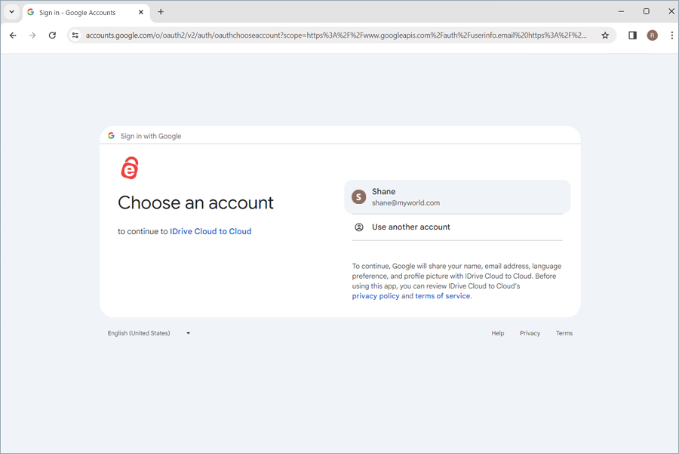Screen dimensions: 679x454
Task: Click the Sign in with Google header text
Action: (151, 136)
